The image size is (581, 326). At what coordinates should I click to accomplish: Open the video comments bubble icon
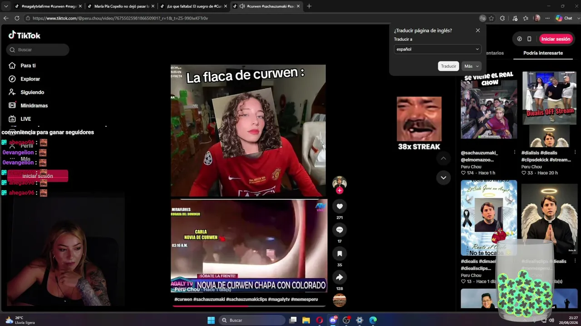(340, 230)
